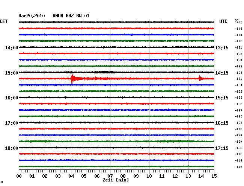244x186 pixels.
Task: Click the date label Mar20,2010
Action: 32,16
